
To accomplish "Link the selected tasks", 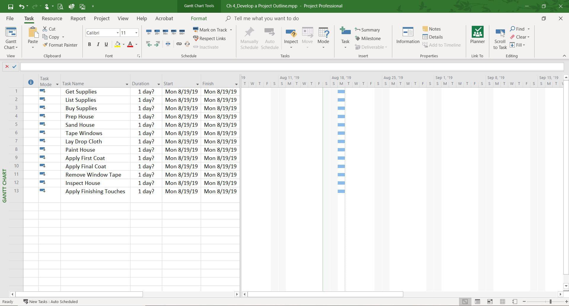I will click(179, 44).
